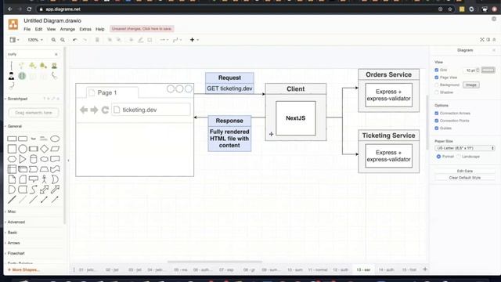Click the grid color swatch

[488, 70]
